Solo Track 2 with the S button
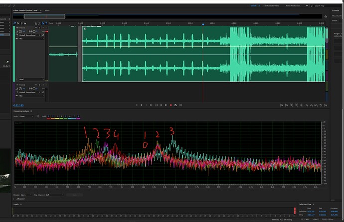 pos(39,85)
